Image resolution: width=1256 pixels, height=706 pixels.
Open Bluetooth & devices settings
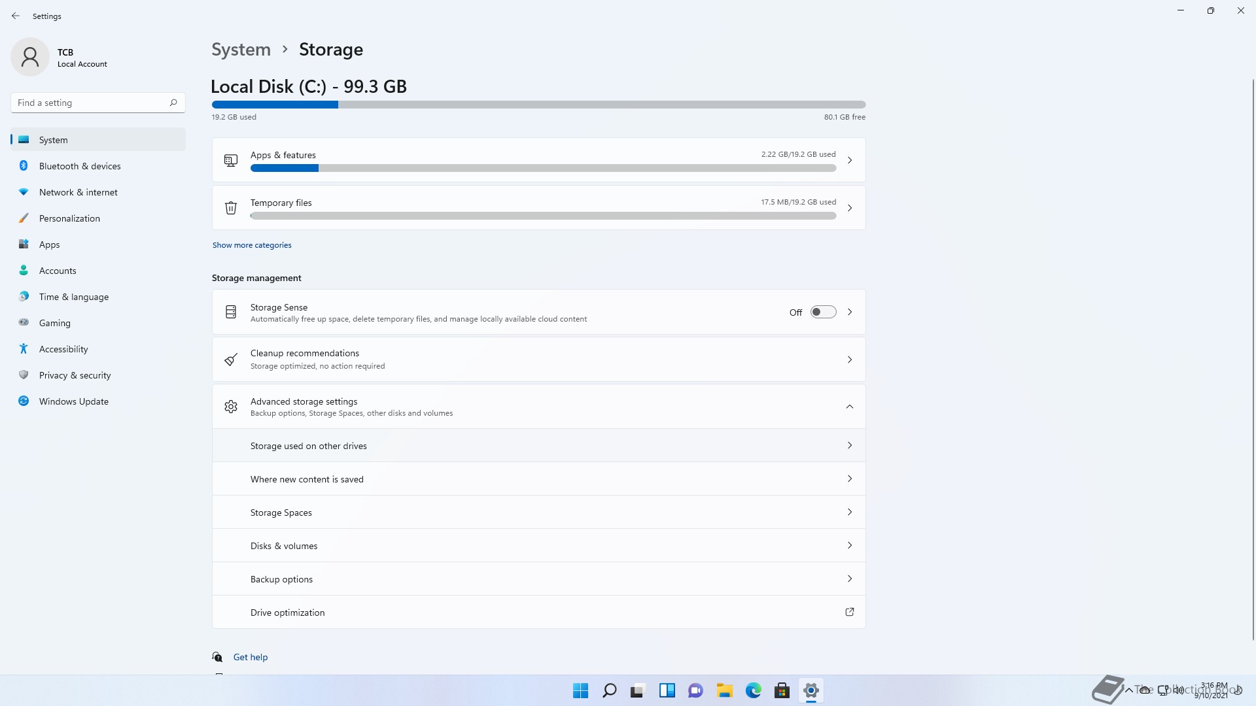[98, 166]
